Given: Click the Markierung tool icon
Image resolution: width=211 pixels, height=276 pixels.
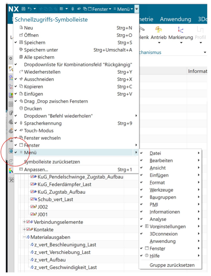Looking at the screenshot, I should [181, 30].
